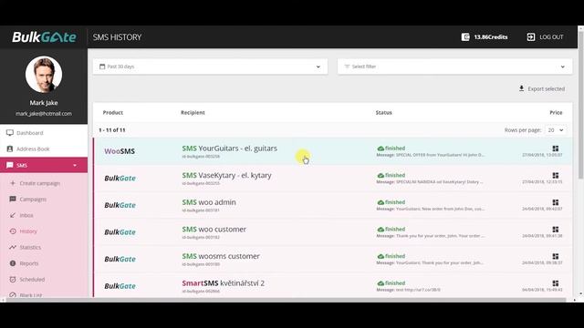Screen dimensions: 584x328
Task: Click the WooSMS product logo
Action: 120,151
